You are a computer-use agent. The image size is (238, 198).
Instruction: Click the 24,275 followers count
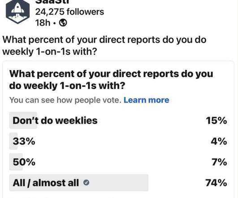click(69, 12)
